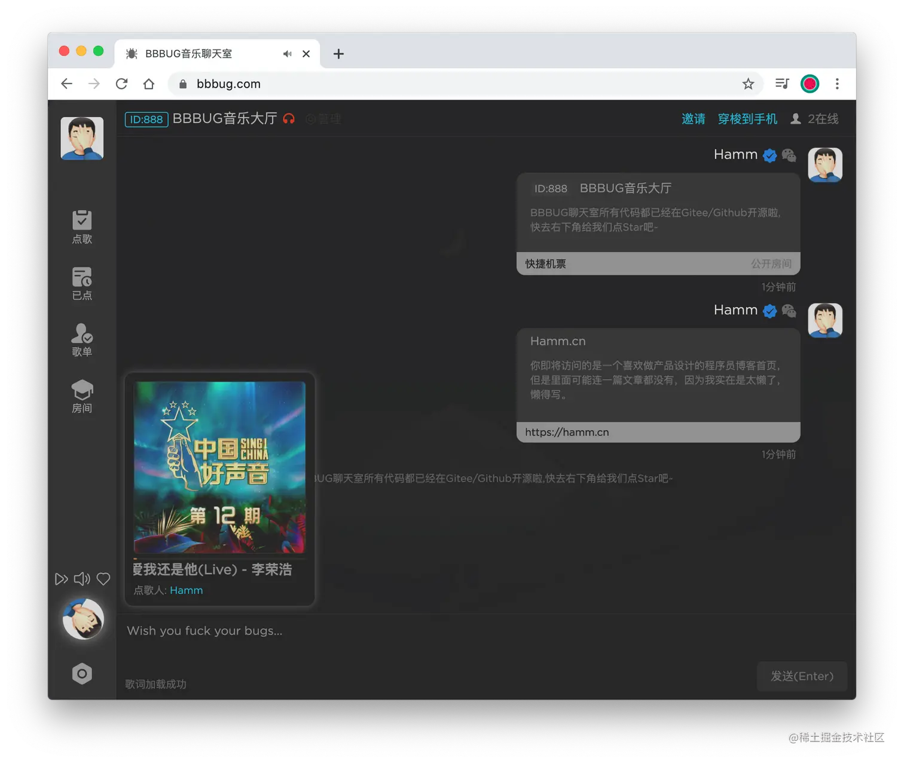The image size is (904, 763).
Task: Open a new tab with the plus button
Action: [x=338, y=54]
